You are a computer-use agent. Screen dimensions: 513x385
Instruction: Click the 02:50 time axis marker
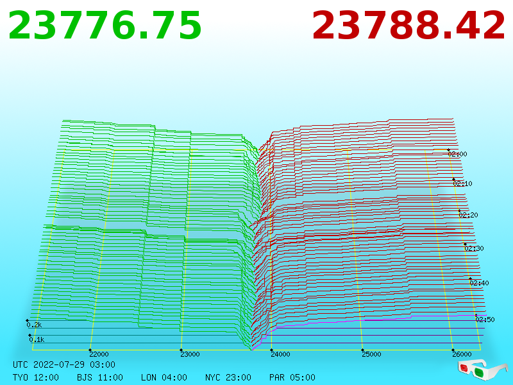click(485, 320)
